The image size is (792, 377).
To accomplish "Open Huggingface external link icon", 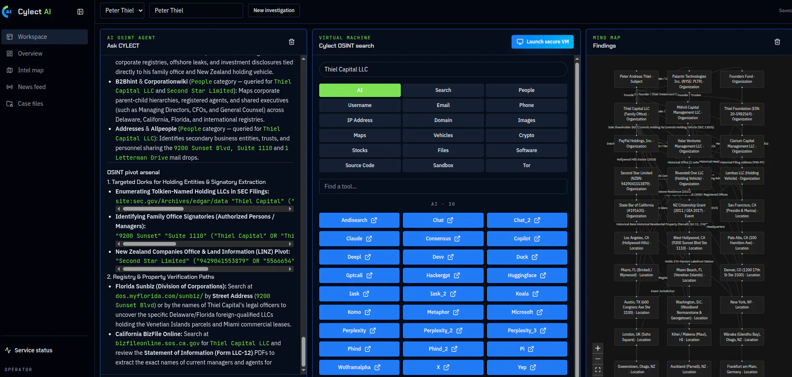I will (543, 275).
